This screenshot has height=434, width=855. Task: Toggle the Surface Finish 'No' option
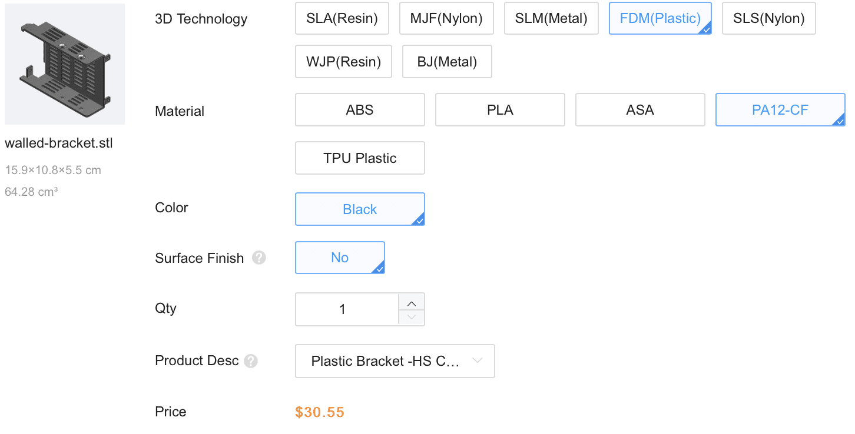pos(340,258)
